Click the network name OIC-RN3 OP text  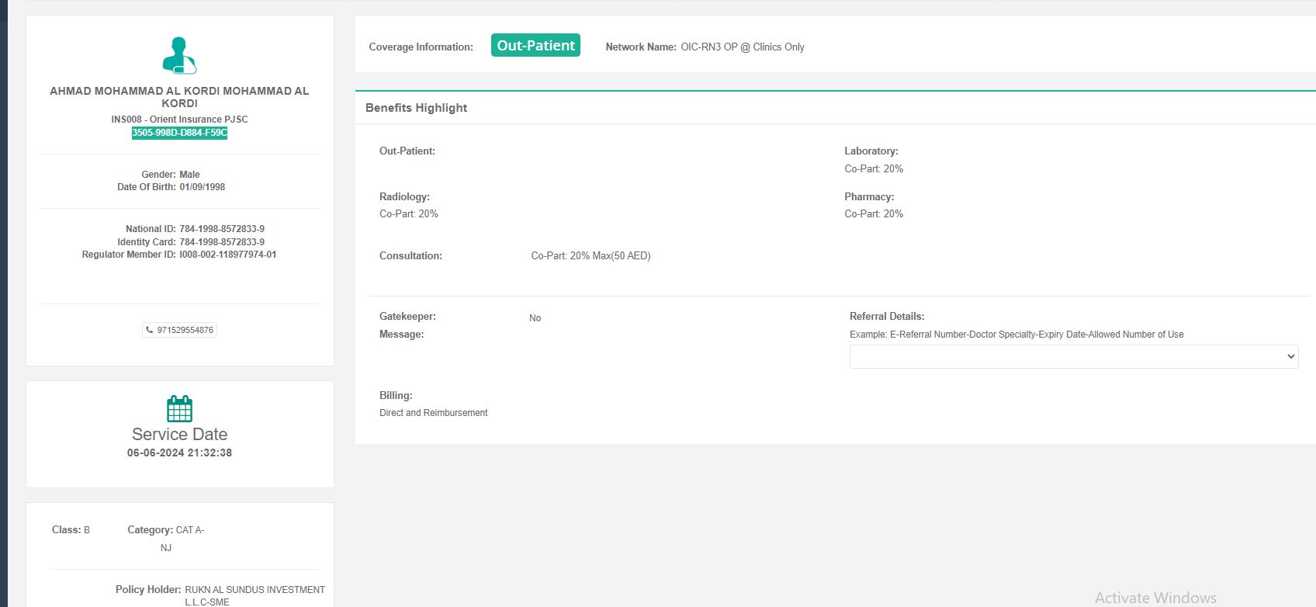pyautogui.click(x=742, y=47)
